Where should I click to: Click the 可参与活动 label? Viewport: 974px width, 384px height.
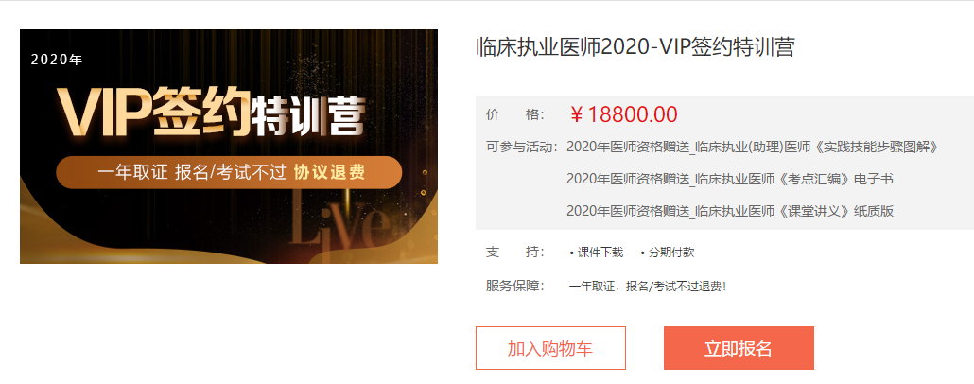522,148
